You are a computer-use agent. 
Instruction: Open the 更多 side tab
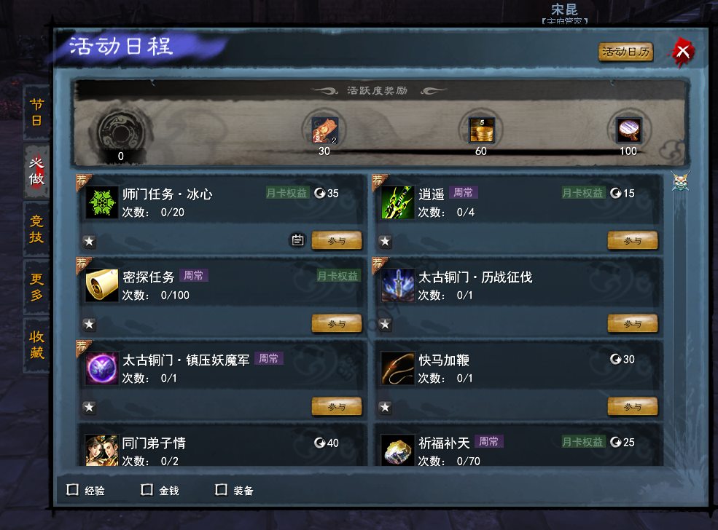point(36,287)
